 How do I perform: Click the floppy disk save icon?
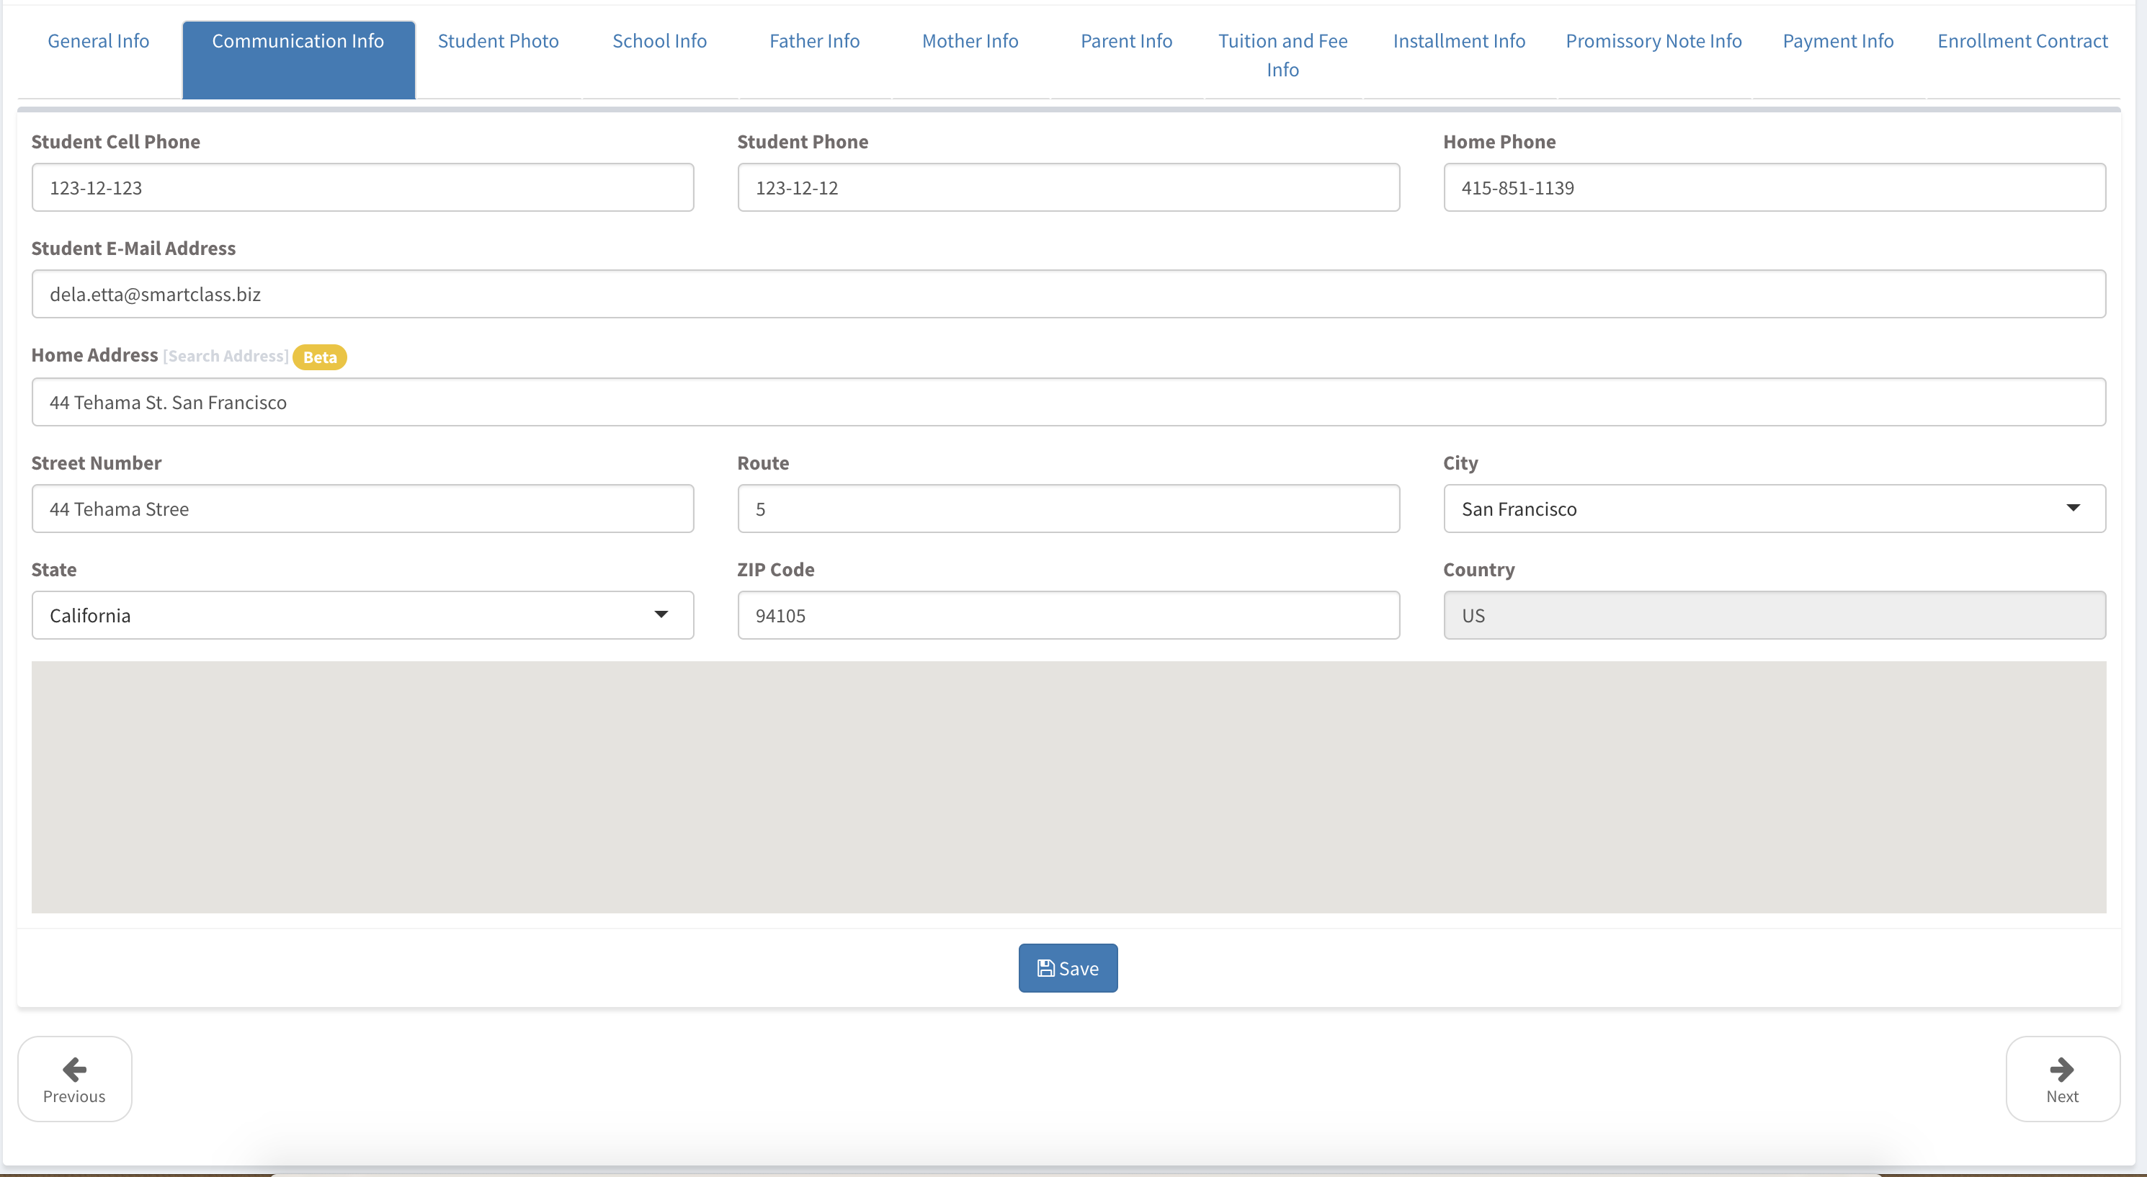[1045, 968]
